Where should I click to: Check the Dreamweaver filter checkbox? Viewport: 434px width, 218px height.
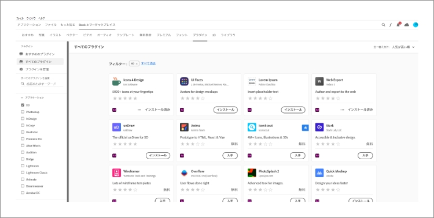pyautogui.click(x=23, y=186)
